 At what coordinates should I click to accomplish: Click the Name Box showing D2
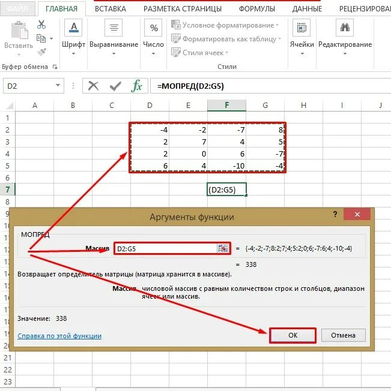(29, 86)
